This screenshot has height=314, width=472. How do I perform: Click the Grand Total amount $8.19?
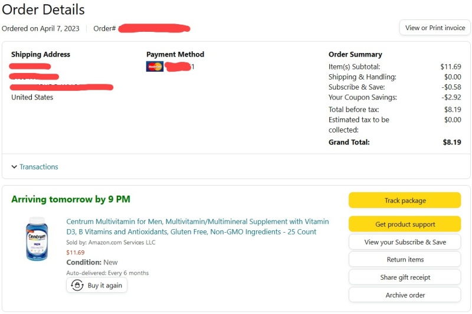(452, 142)
